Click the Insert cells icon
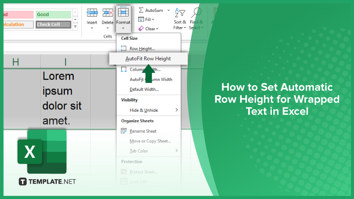Image resolution: width=354 pixels, height=199 pixels. [92, 13]
